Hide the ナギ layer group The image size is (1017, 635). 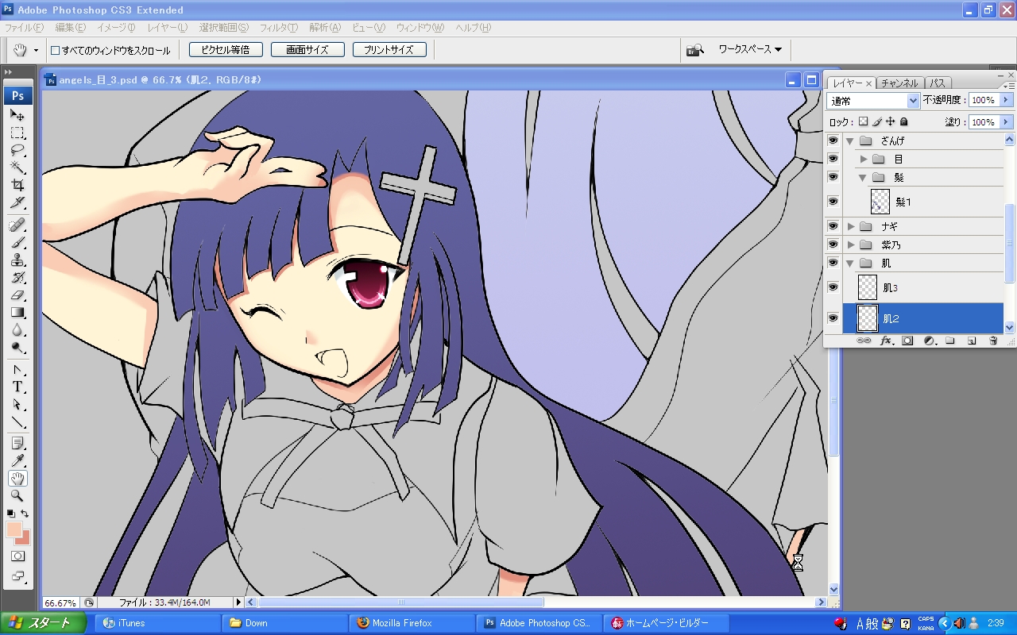[833, 226]
